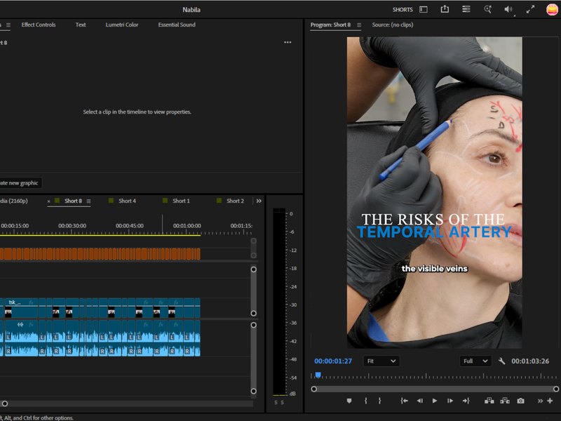Open the Full playback resolution dropdown

tap(475, 361)
